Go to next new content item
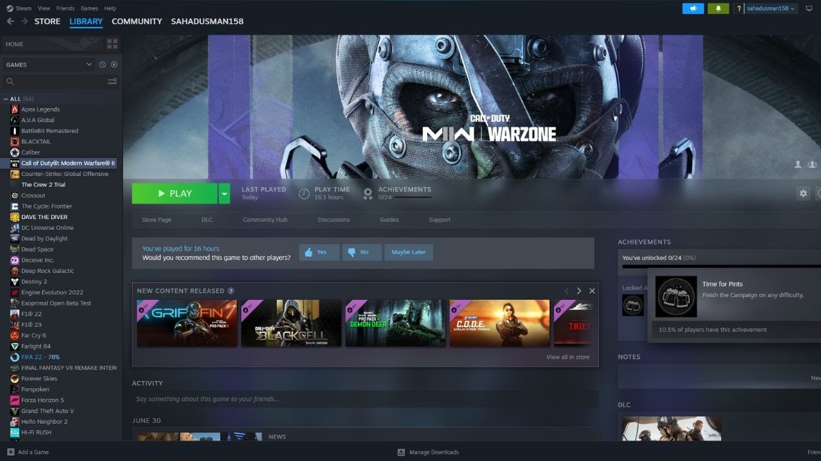Image resolution: width=821 pixels, height=461 pixels. pos(579,291)
